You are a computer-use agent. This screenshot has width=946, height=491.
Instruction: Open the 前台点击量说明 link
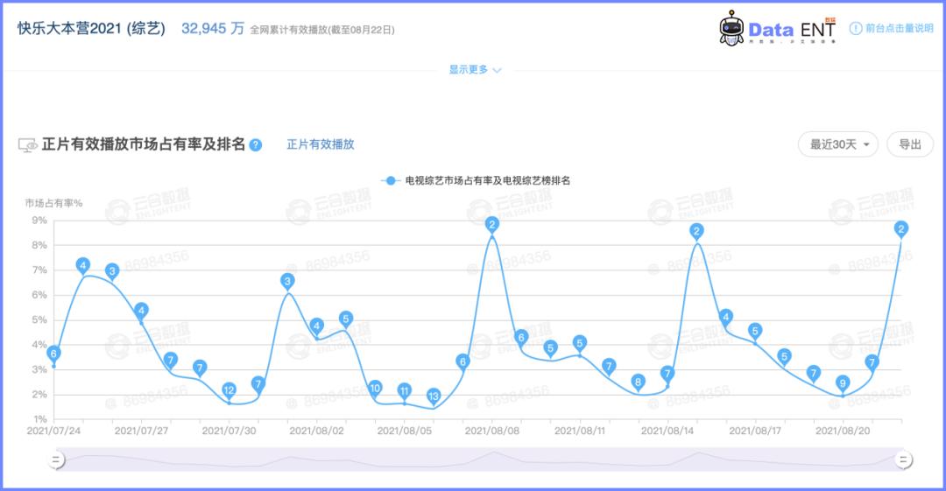point(899,28)
